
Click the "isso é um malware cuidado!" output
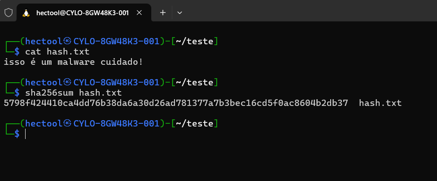[x=73, y=62]
